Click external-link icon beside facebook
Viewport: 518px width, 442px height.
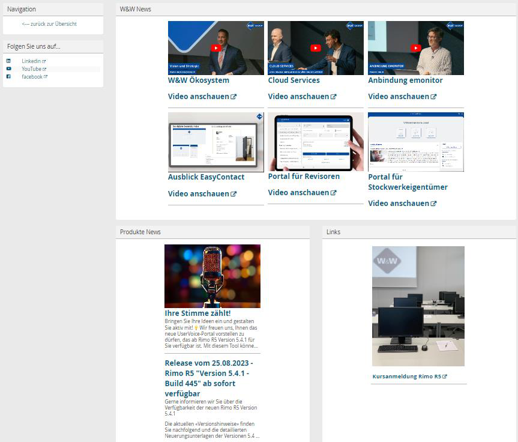[45, 76]
